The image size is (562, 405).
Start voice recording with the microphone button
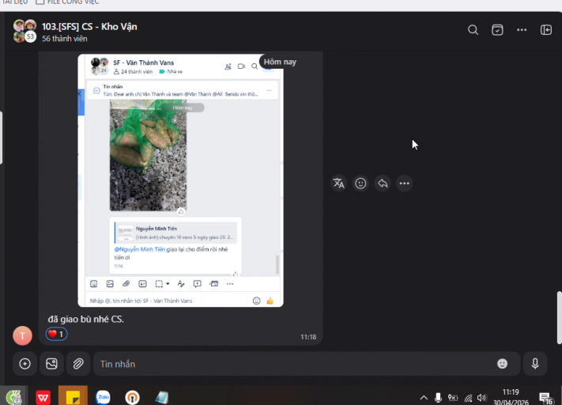(x=535, y=364)
